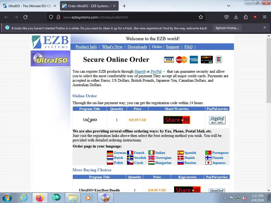Click the UltraISO banner image
Screen dimensions: 271x203
[x=51, y=58]
